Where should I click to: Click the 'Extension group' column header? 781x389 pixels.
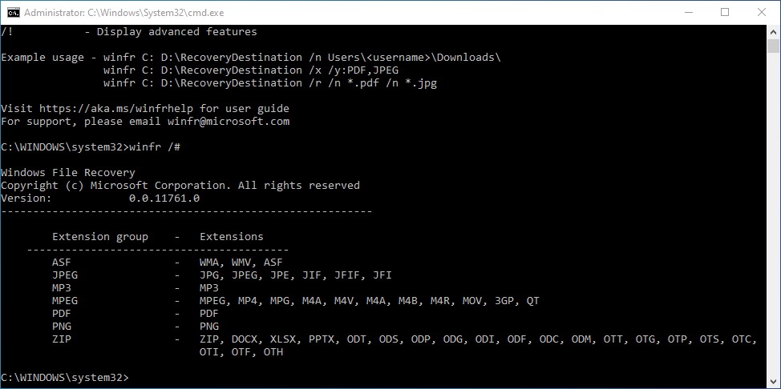(x=100, y=237)
